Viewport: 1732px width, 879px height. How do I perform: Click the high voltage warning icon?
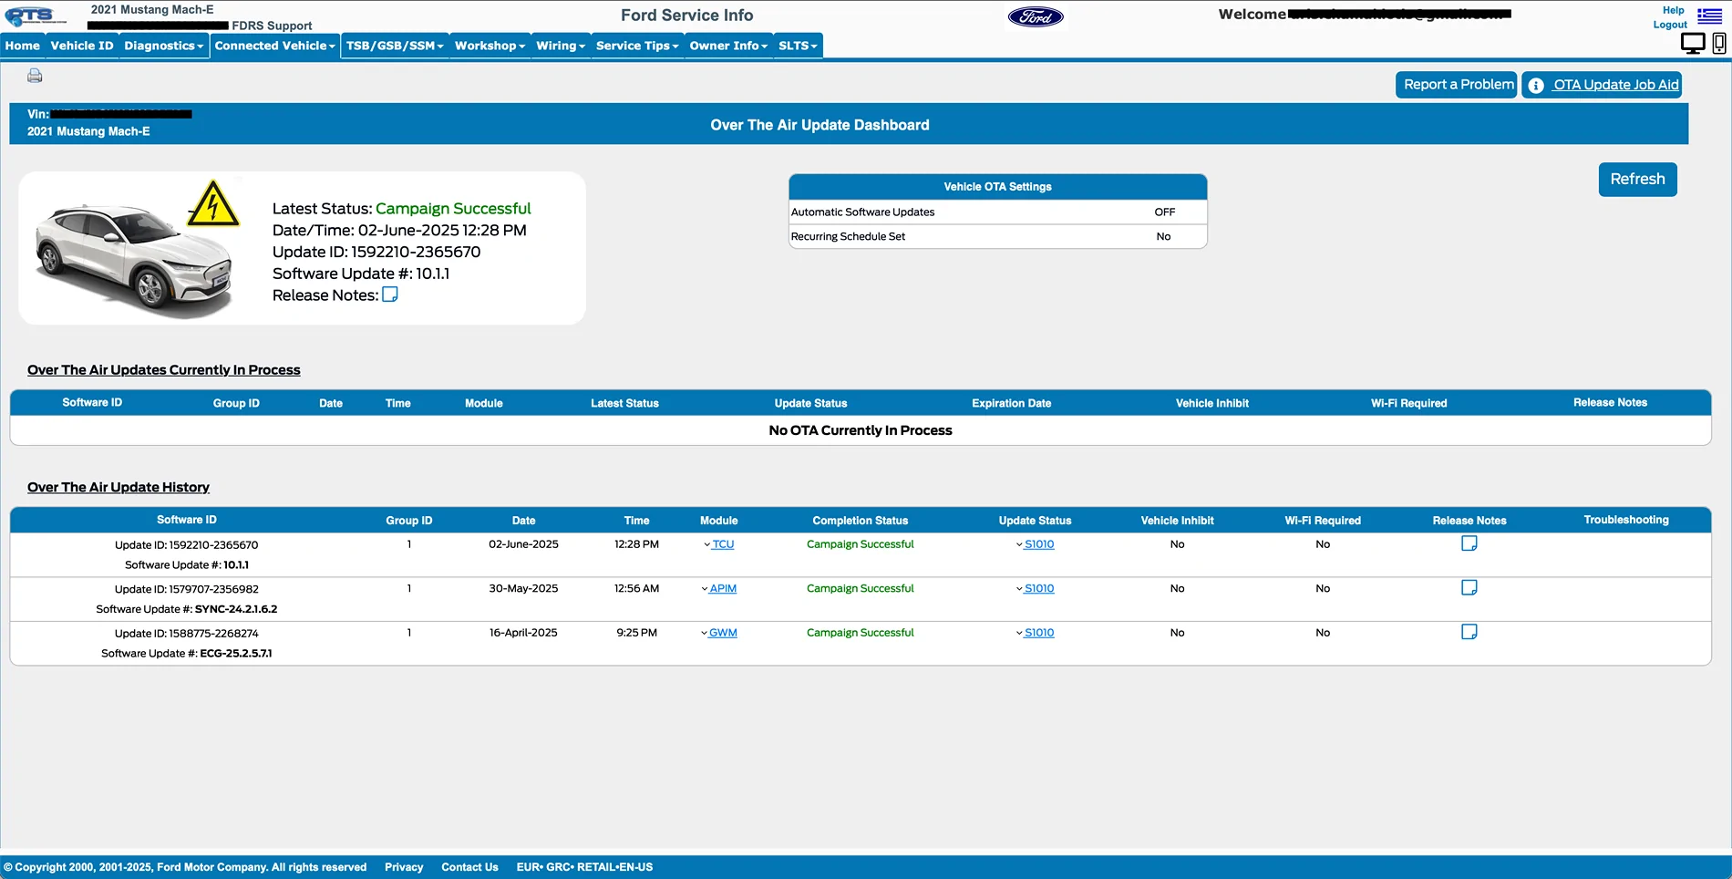tap(213, 203)
